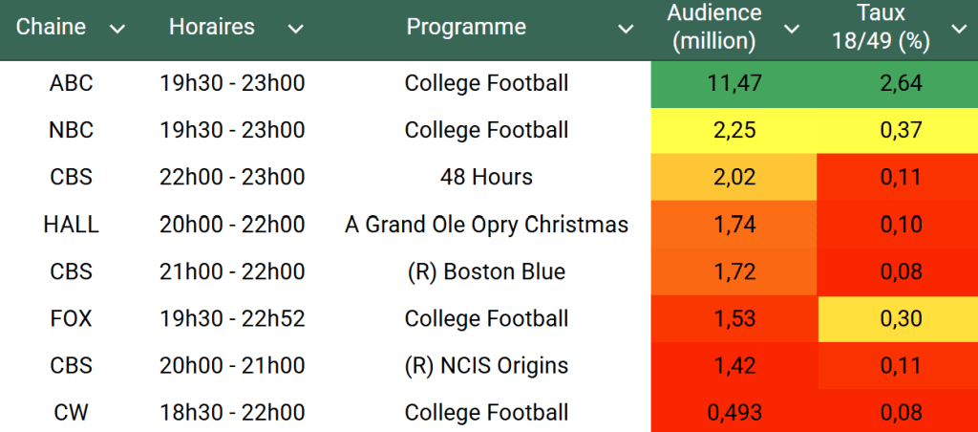Select A Grand Ole Opry Christmas cell

click(x=486, y=225)
